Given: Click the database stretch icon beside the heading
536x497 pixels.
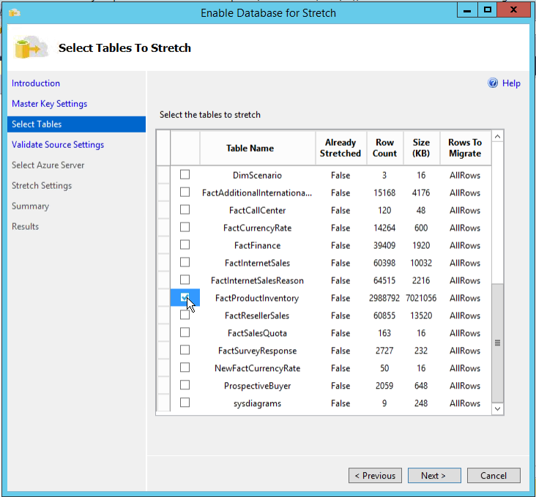Looking at the screenshot, I should click(x=31, y=47).
